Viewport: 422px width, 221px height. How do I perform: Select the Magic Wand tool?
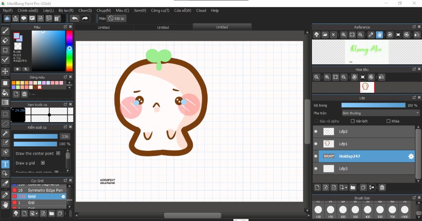5,133
